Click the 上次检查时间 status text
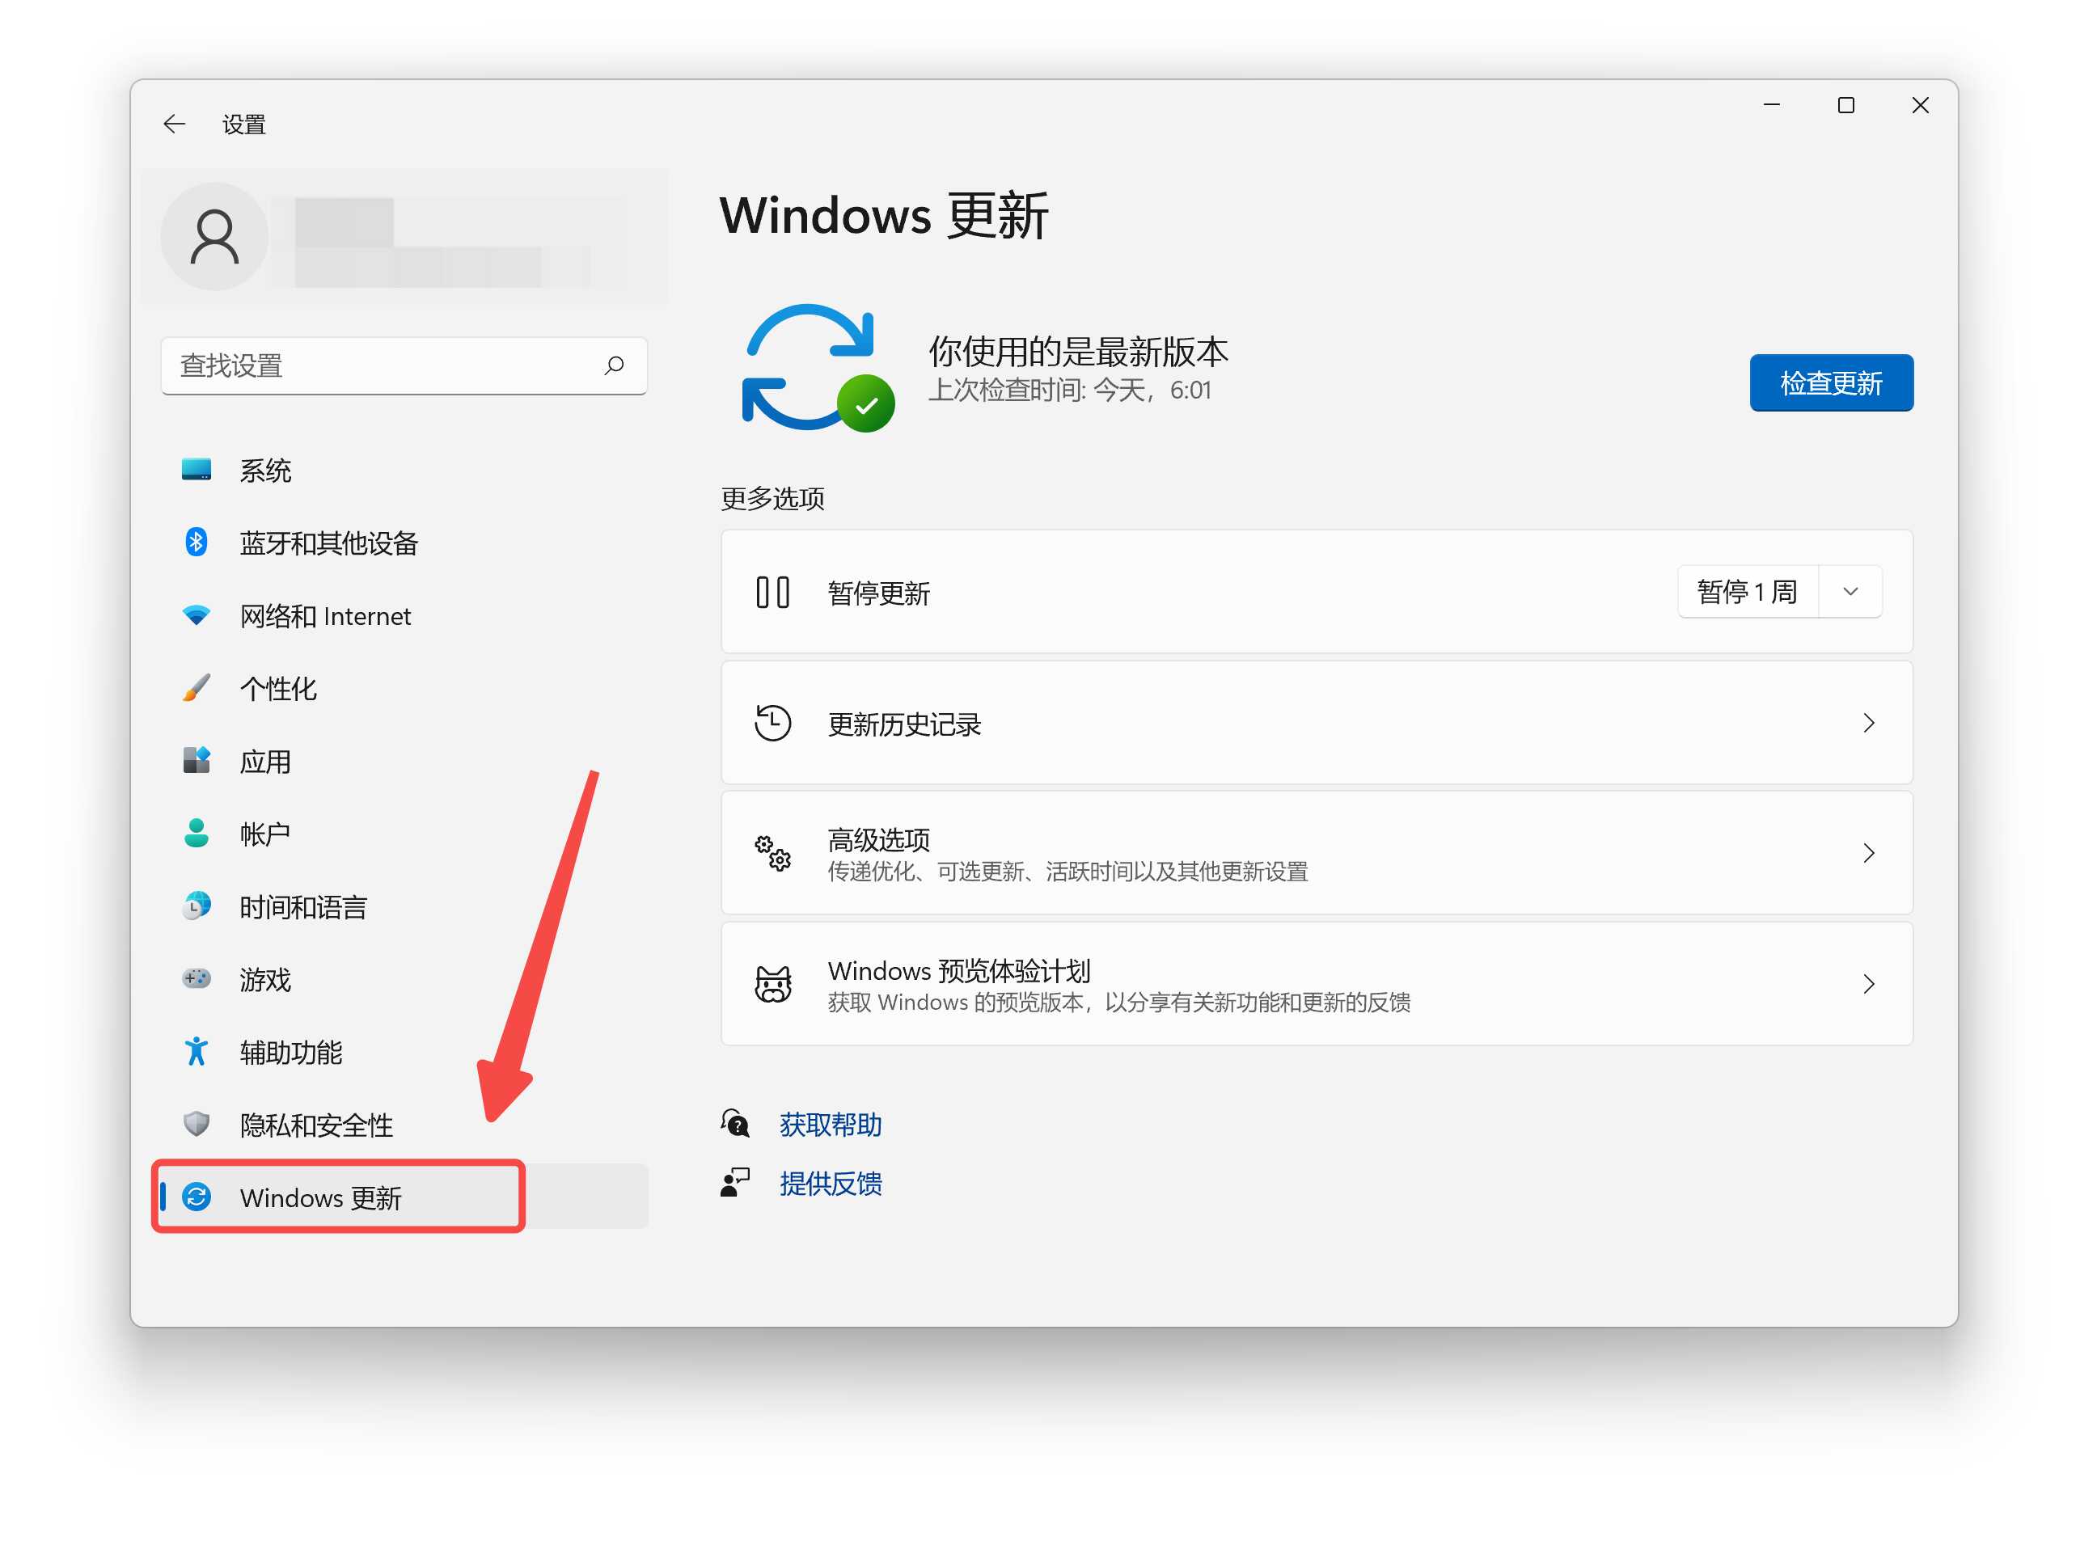 click(x=1069, y=389)
